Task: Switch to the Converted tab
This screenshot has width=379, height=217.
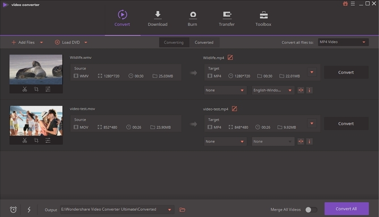Action: click(x=204, y=42)
